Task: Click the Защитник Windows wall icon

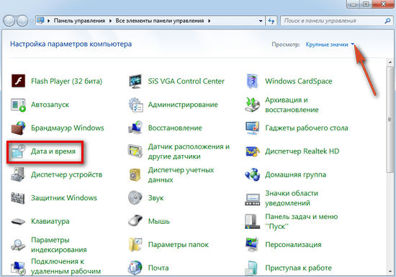Action: click(x=18, y=198)
